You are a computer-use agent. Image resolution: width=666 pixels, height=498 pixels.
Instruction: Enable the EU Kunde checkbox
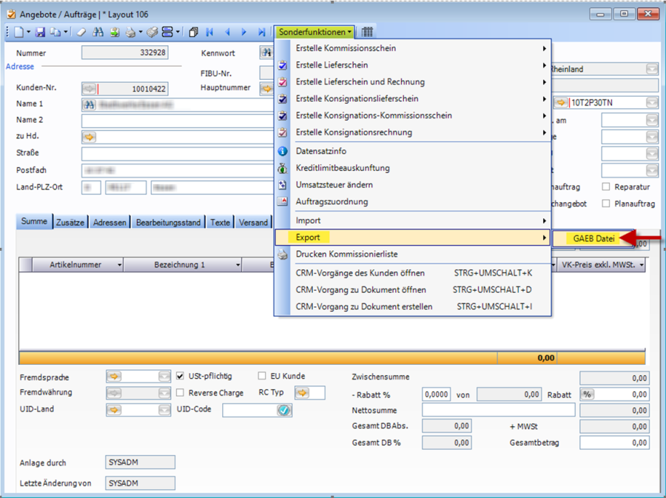(x=262, y=377)
